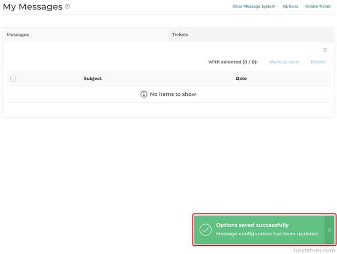337x254 pixels.
Task: Click the With selected counter label
Action: 233,62
